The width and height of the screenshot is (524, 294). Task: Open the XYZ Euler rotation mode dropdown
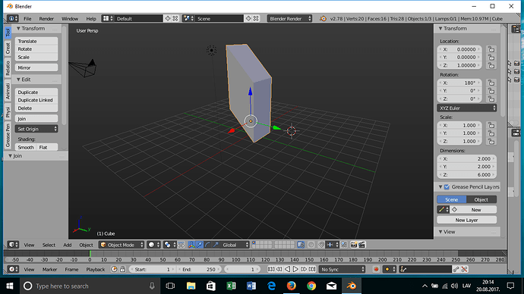467,108
